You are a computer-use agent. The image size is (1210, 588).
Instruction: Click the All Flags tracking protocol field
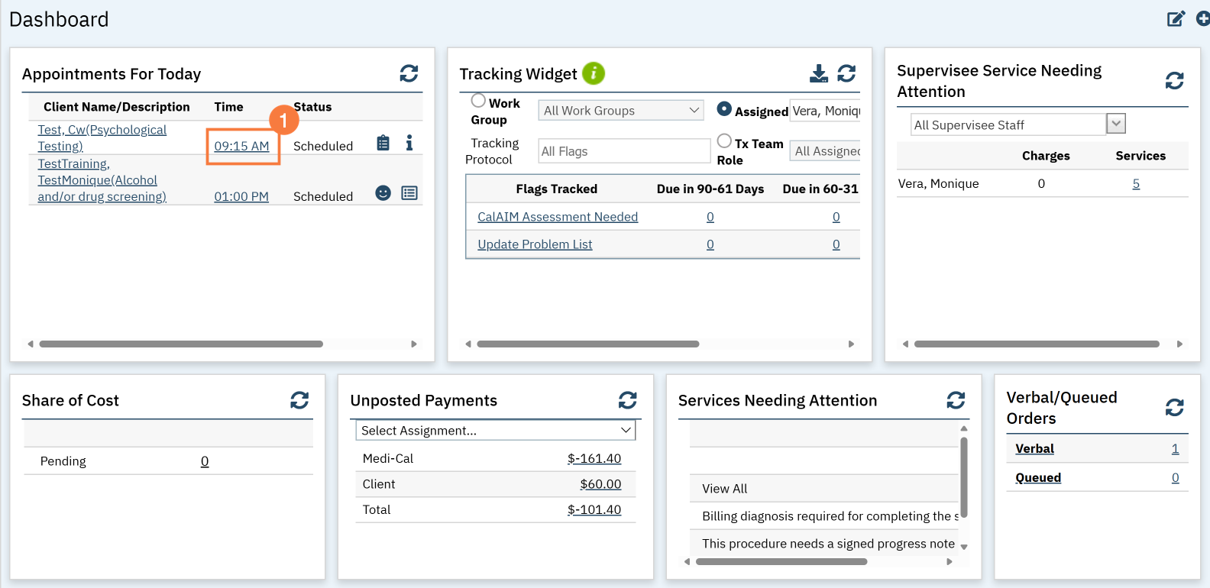tap(624, 151)
